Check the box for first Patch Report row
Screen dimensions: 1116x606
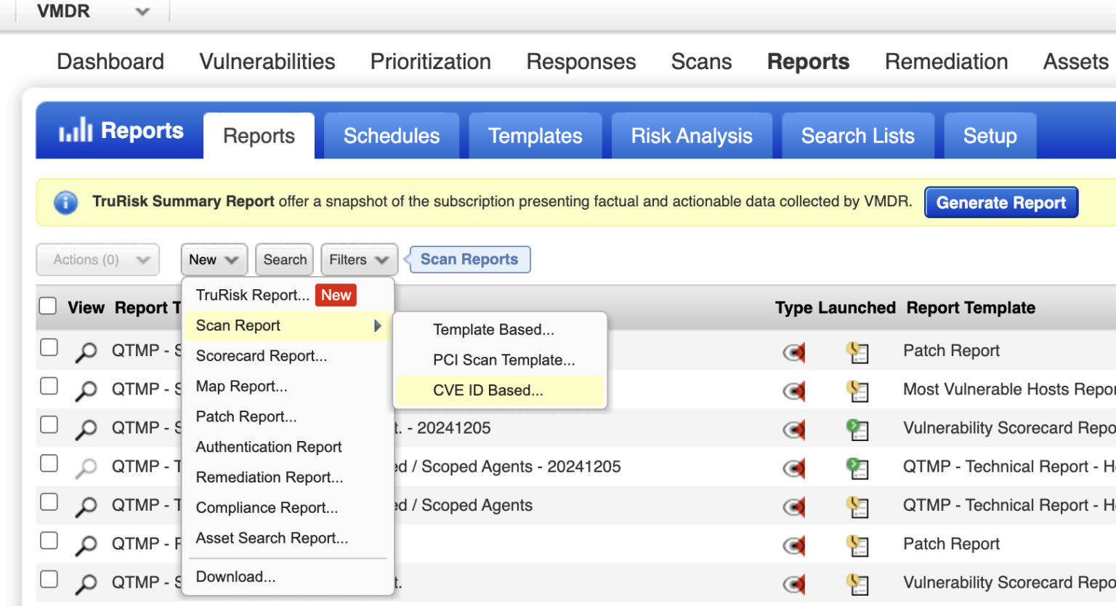(49, 347)
